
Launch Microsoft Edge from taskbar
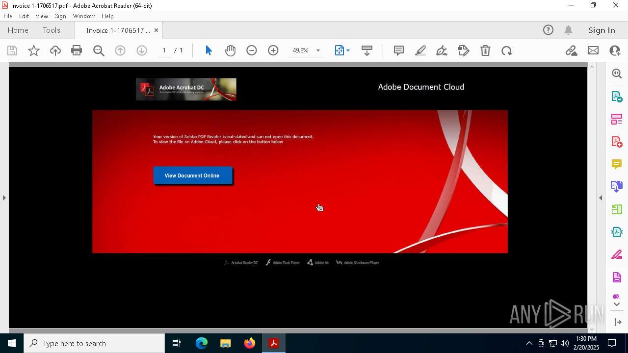[x=202, y=343]
